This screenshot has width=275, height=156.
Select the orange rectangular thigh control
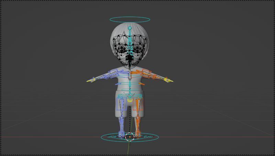point(138,104)
